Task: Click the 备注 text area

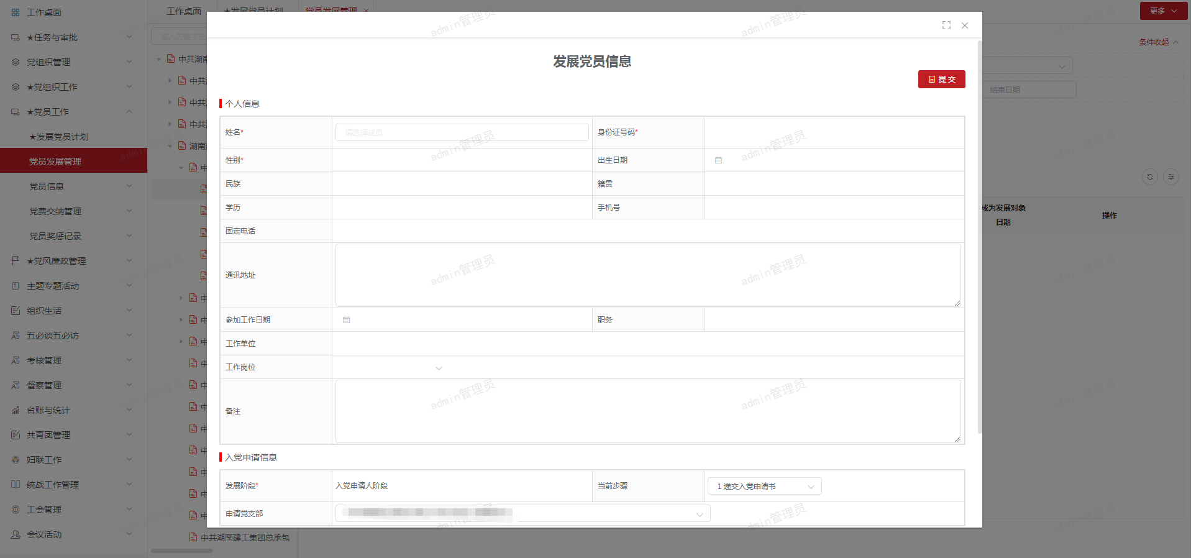Action: coord(648,411)
